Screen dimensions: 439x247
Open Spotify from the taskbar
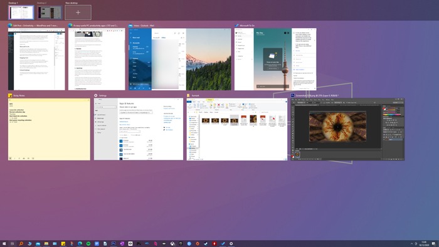(88, 244)
